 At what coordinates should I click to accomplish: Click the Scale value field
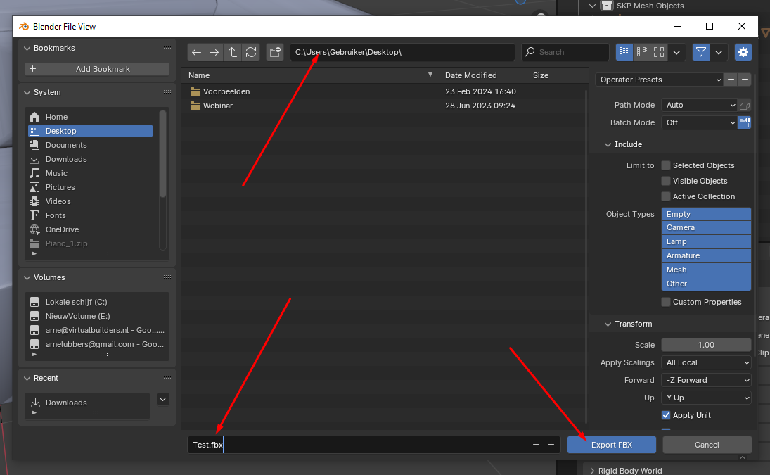coord(706,345)
